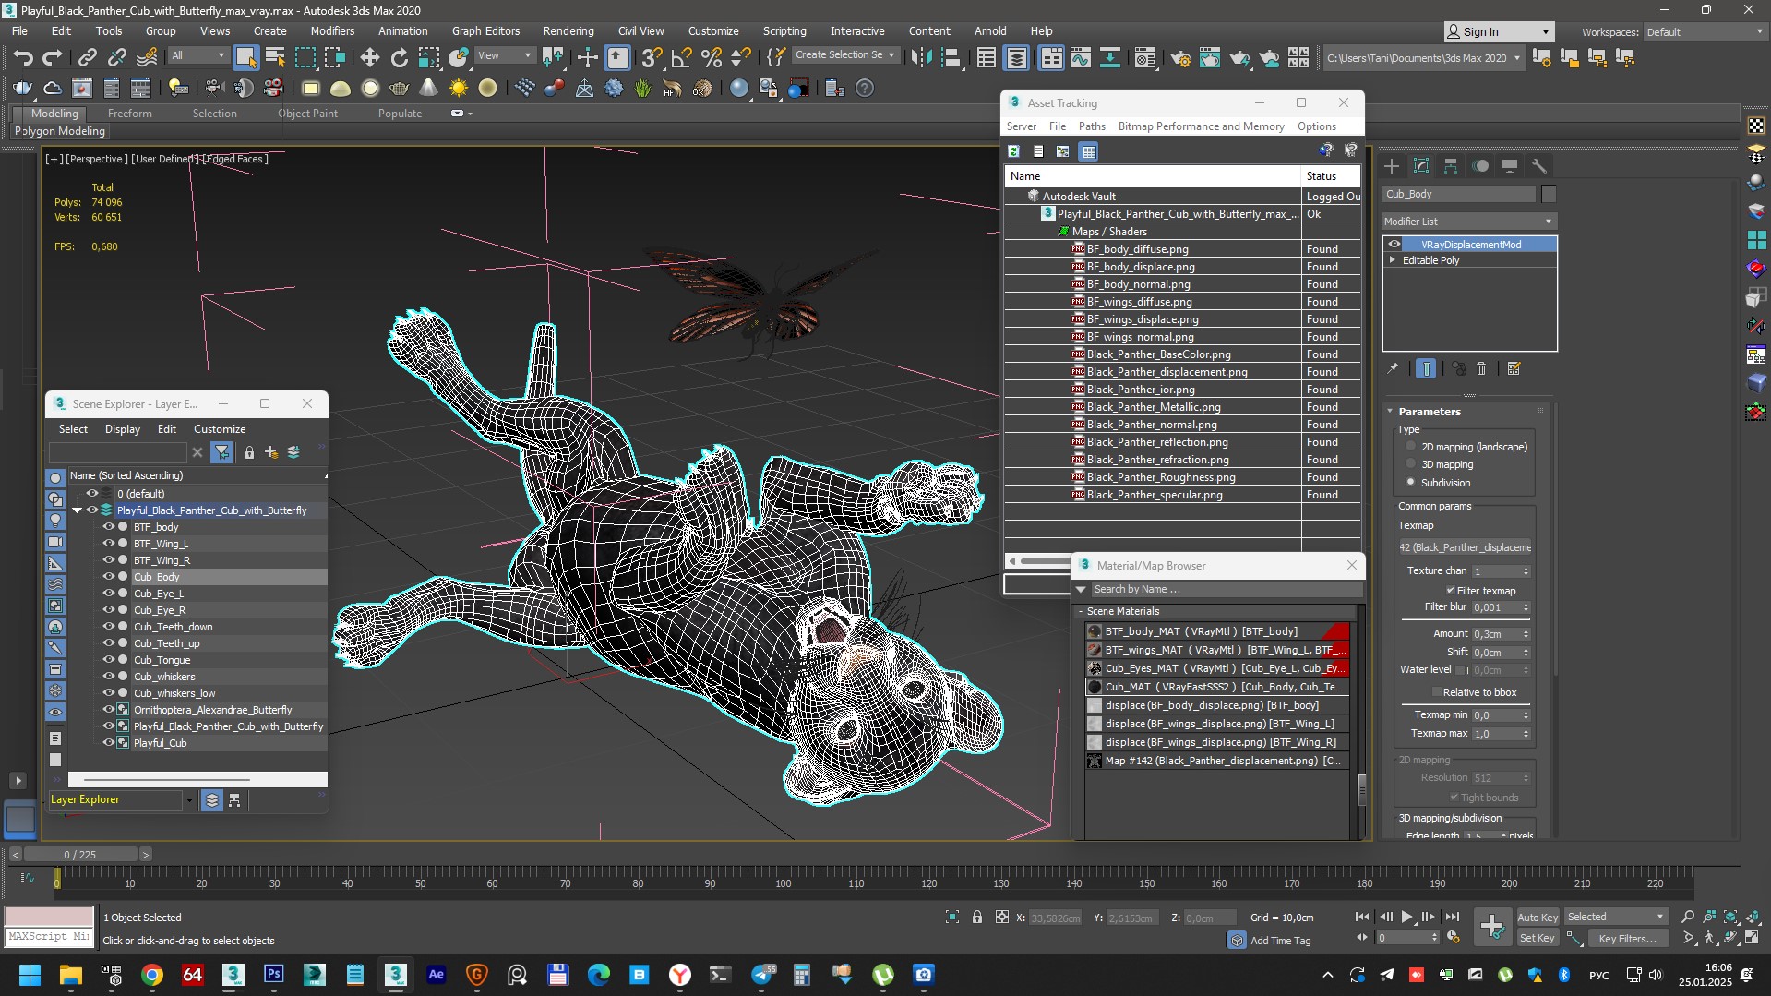Click Key Filters button
1771x996 pixels.
coord(1627,939)
